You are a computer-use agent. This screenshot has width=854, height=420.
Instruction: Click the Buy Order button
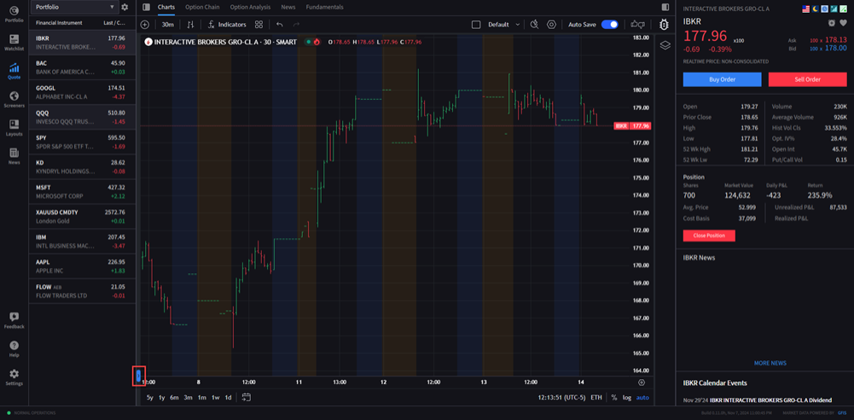[x=723, y=79]
